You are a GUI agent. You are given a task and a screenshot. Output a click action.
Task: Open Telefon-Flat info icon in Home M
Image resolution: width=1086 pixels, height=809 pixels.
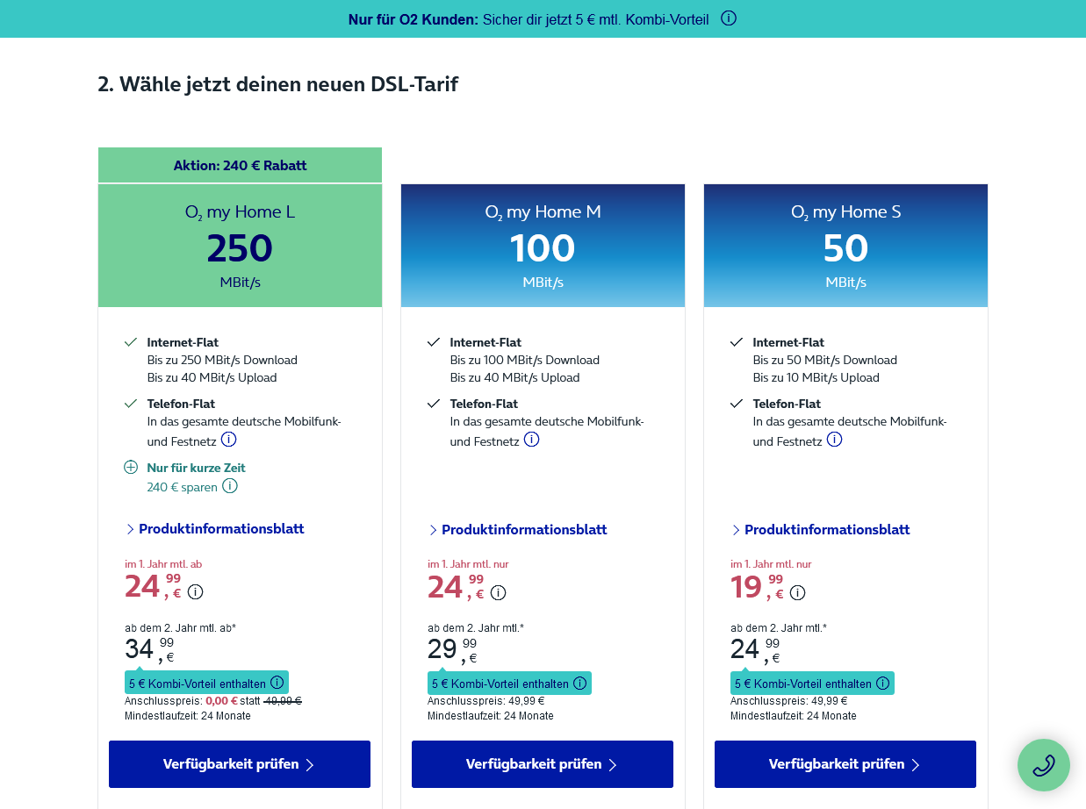click(532, 440)
